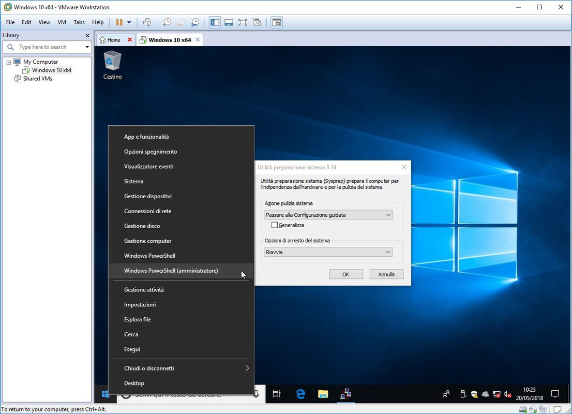This screenshot has width=572, height=414.
Task: Close the Library panel
Action: tap(87, 35)
